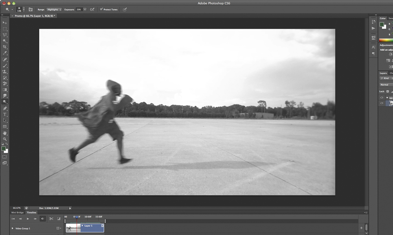Open the Paragraph panel icon

(x=373, y=53)
